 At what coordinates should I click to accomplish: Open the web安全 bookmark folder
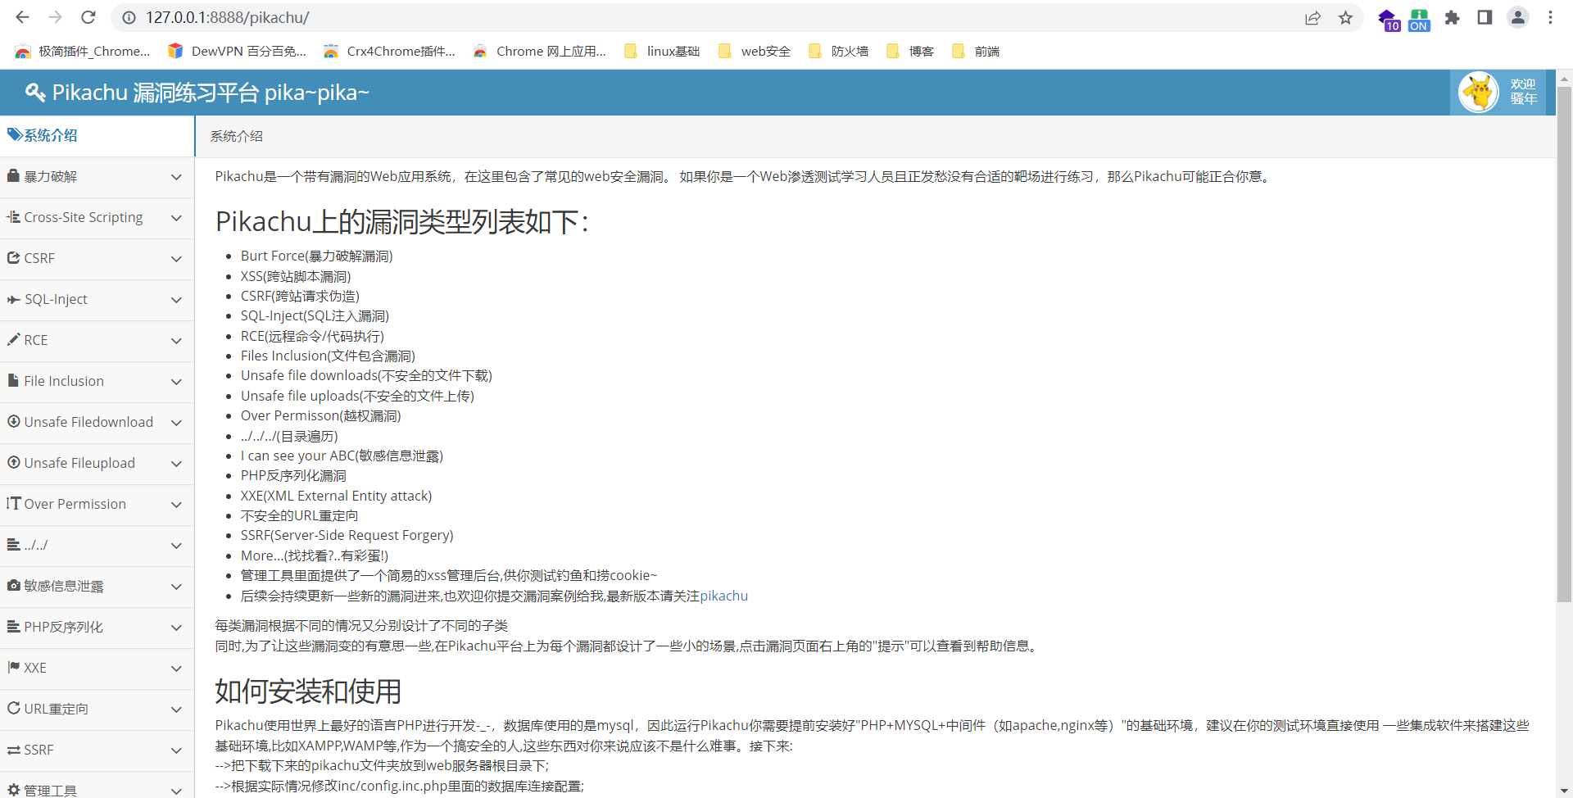pos(754,51)
